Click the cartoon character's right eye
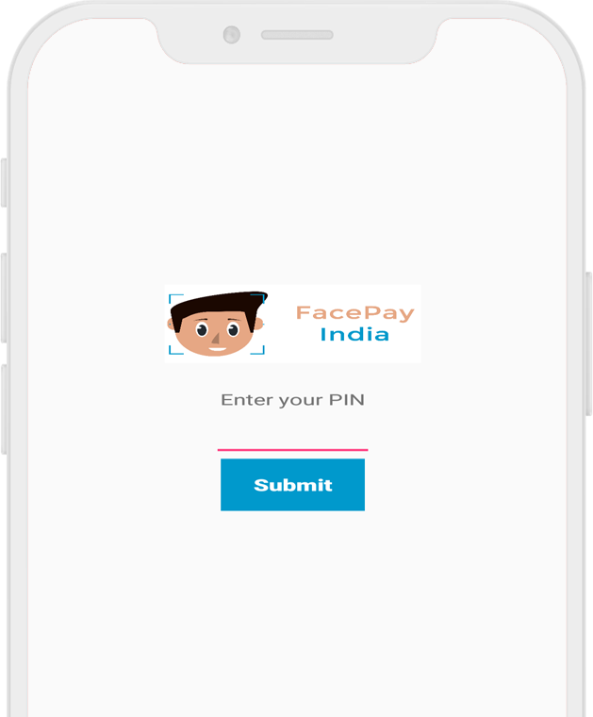The height and width of the screenshot is (717, 593). click(233, 329)
